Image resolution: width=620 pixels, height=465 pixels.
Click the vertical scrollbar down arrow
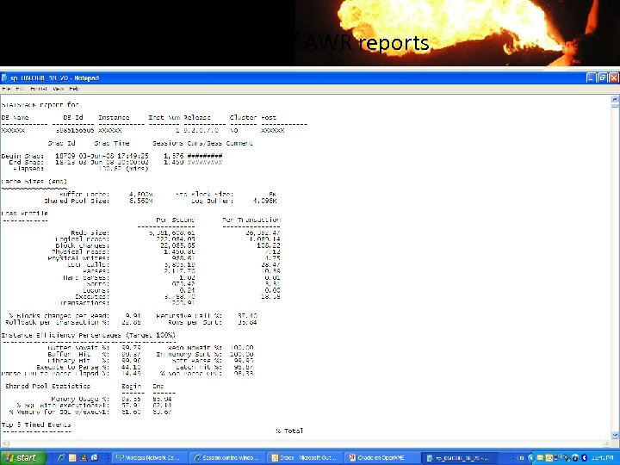[x=615, y=436]
